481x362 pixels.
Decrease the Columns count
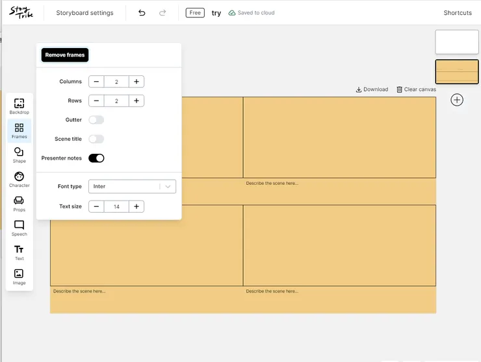tap(96, 82)
